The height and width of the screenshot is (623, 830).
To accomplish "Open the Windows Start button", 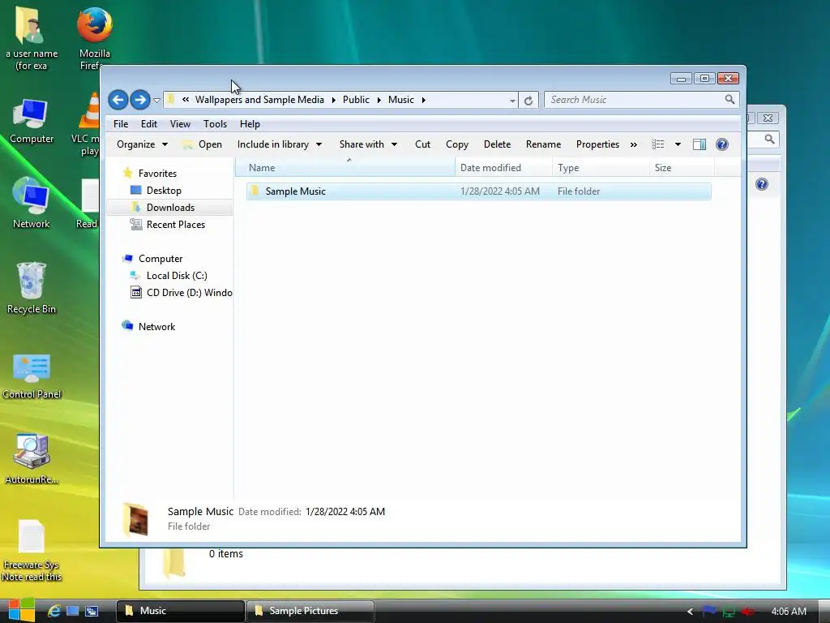I will (22, 610).
